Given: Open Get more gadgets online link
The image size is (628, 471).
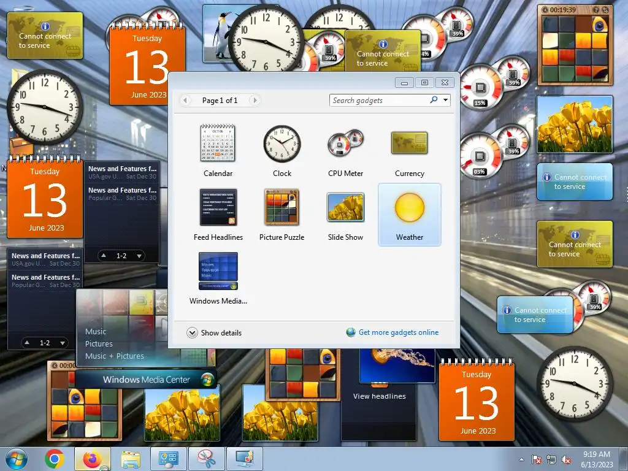Looking at the screenshot, I should click(x=399, y=332).
